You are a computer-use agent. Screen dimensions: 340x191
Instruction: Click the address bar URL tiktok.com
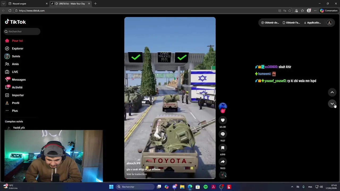coord(32,11)
